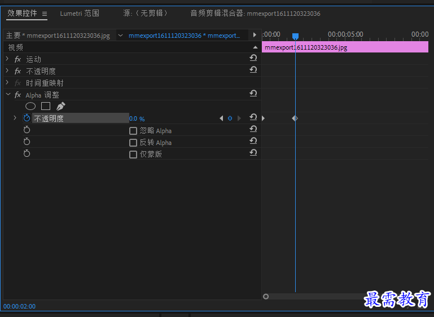Reset the 仅蒙版 parameter
The height and width of the screenshot is (317, 434).
[x=253, y=153]
